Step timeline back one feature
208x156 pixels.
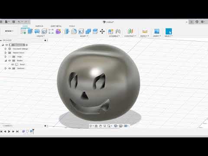click(5, 131)
